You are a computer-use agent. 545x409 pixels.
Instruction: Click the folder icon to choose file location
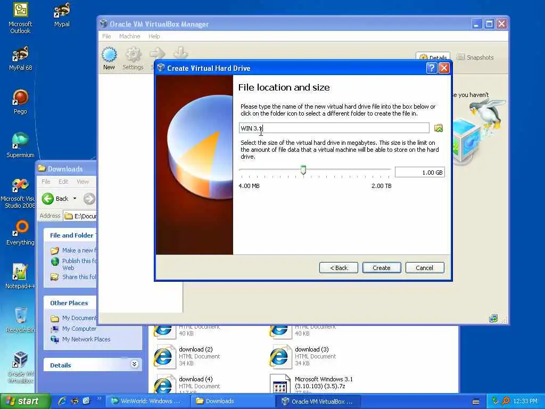pyautogui.click(x=439, y=128)
